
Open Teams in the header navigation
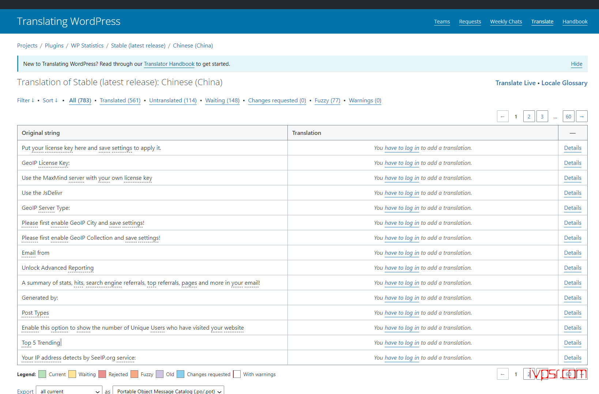442,22
